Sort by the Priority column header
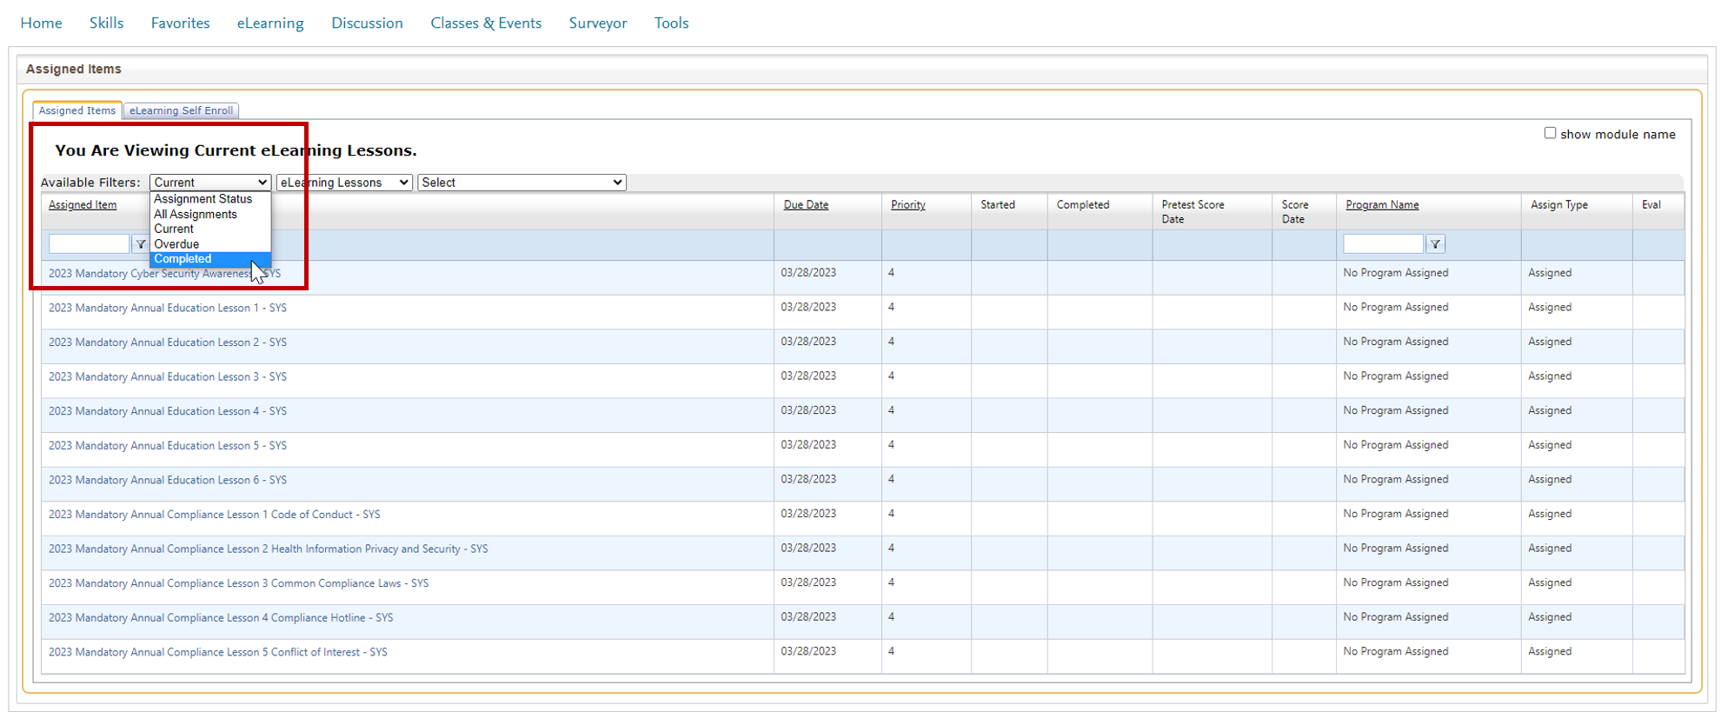 coord(907,205)
